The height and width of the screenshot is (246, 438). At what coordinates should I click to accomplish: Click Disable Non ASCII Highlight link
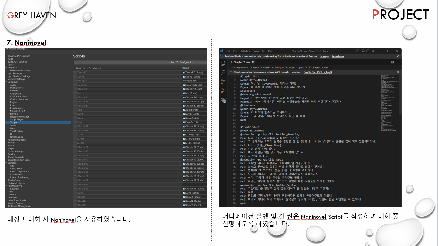(x=318, y=72)
